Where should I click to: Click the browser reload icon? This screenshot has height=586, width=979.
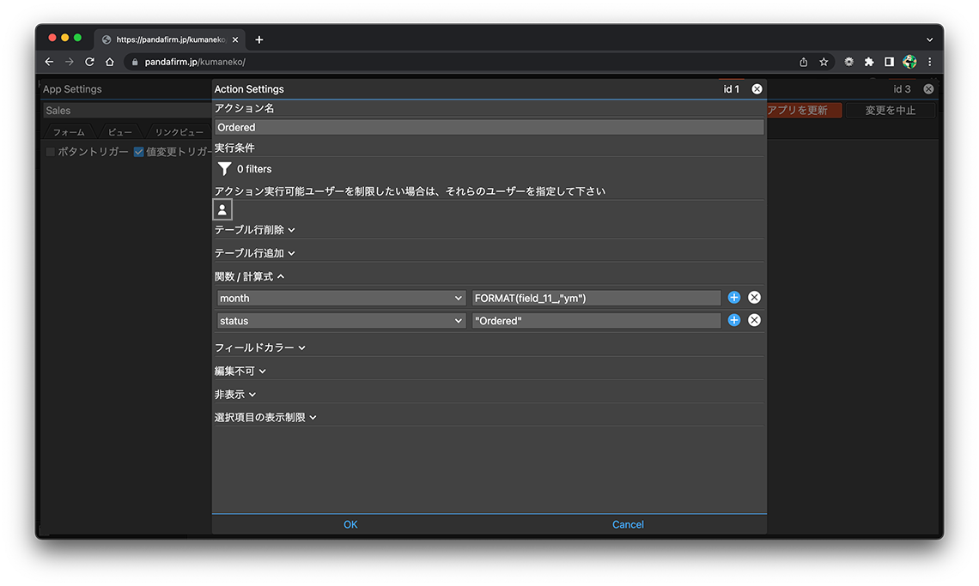tap(89, 62)
